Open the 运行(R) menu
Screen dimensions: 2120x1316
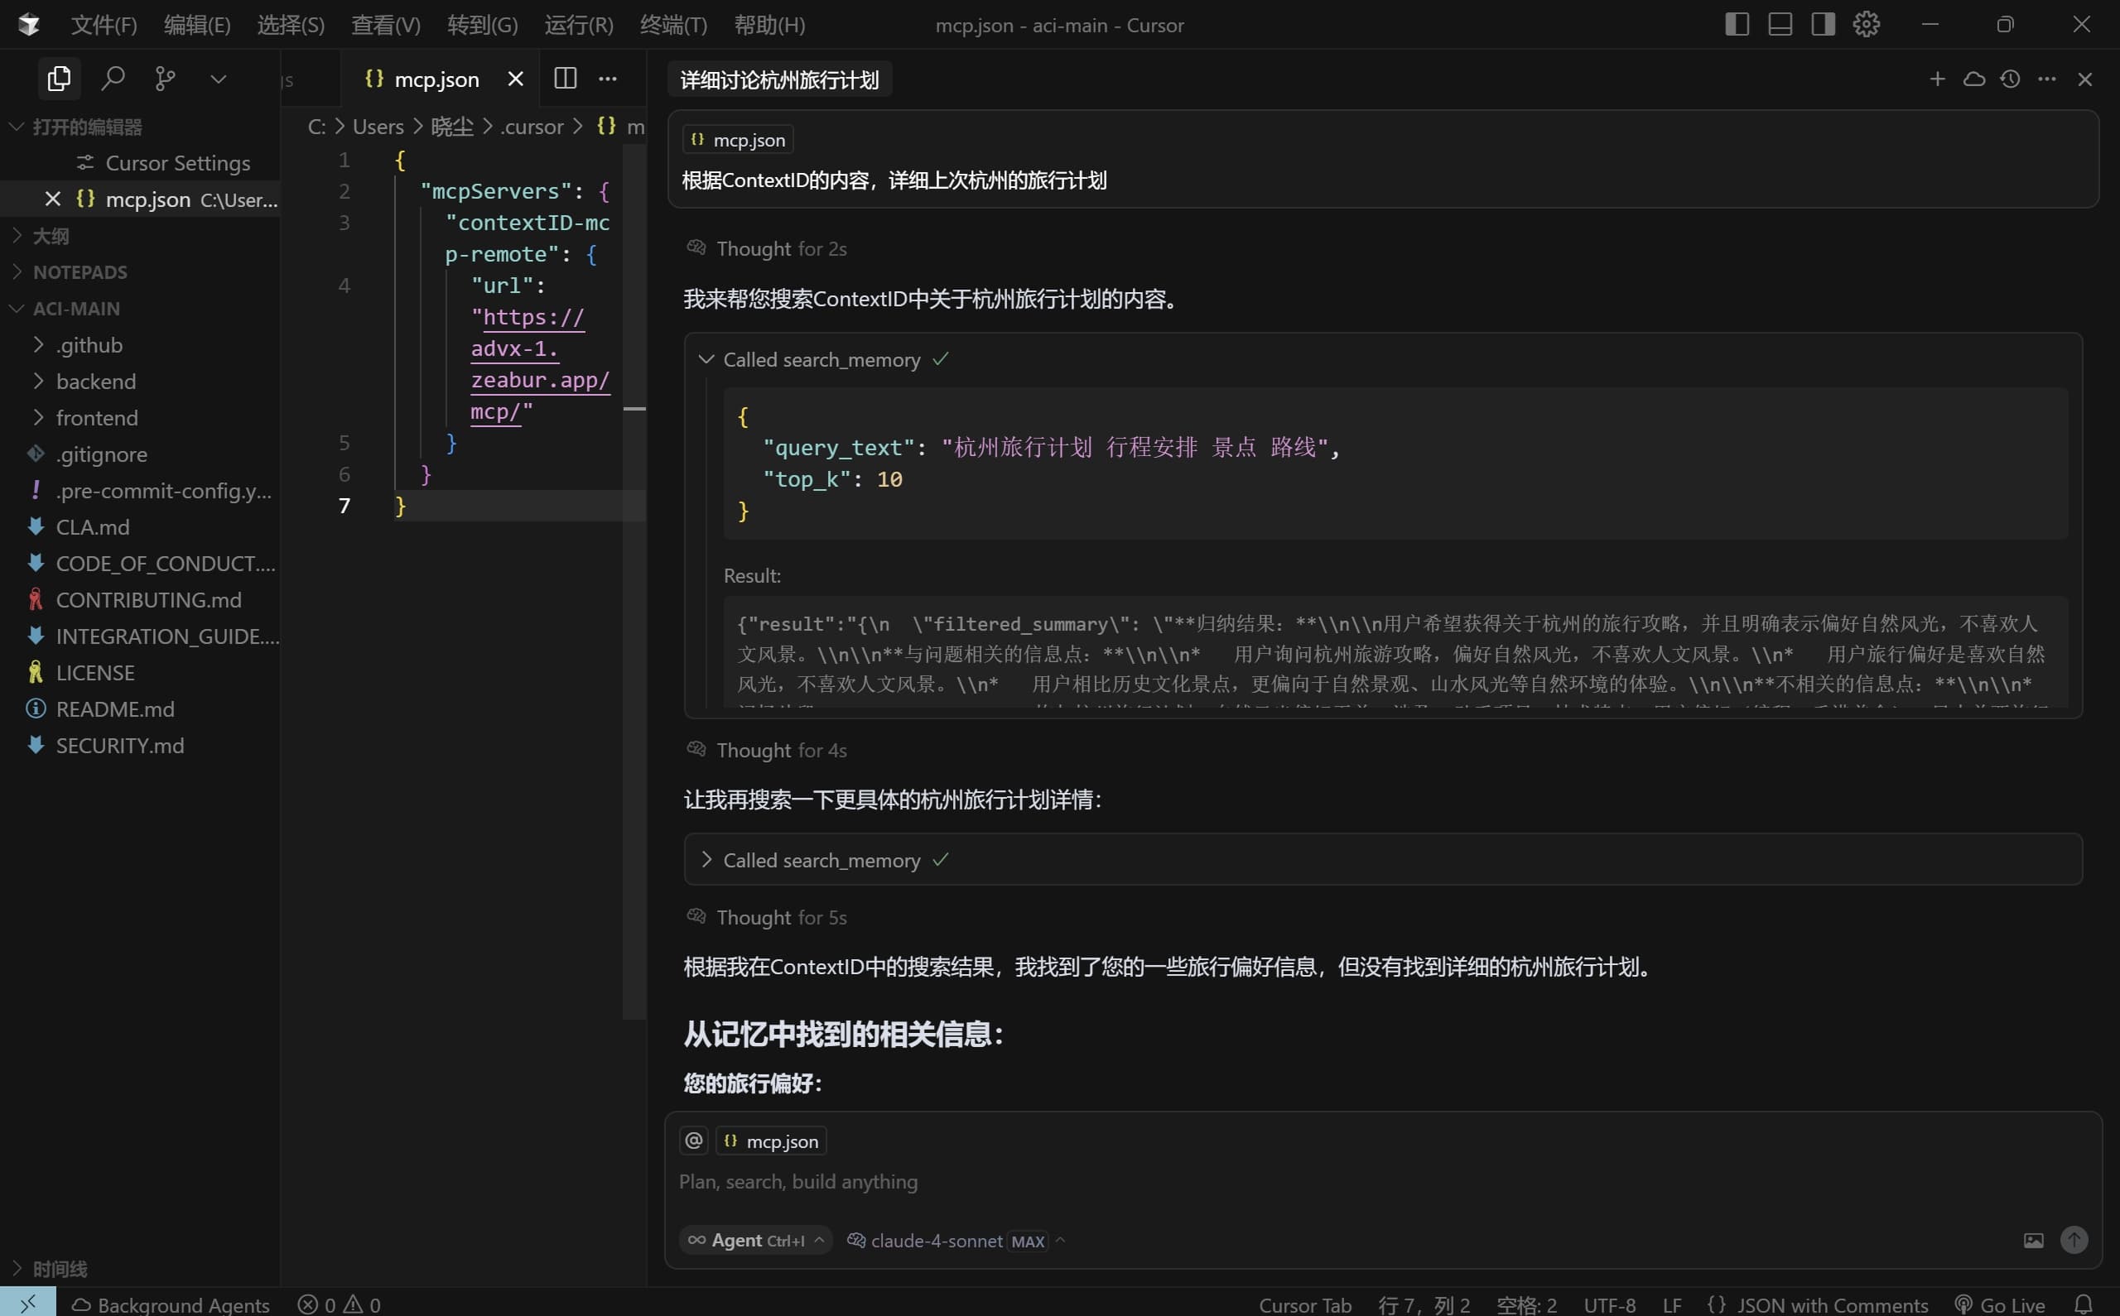579,25
